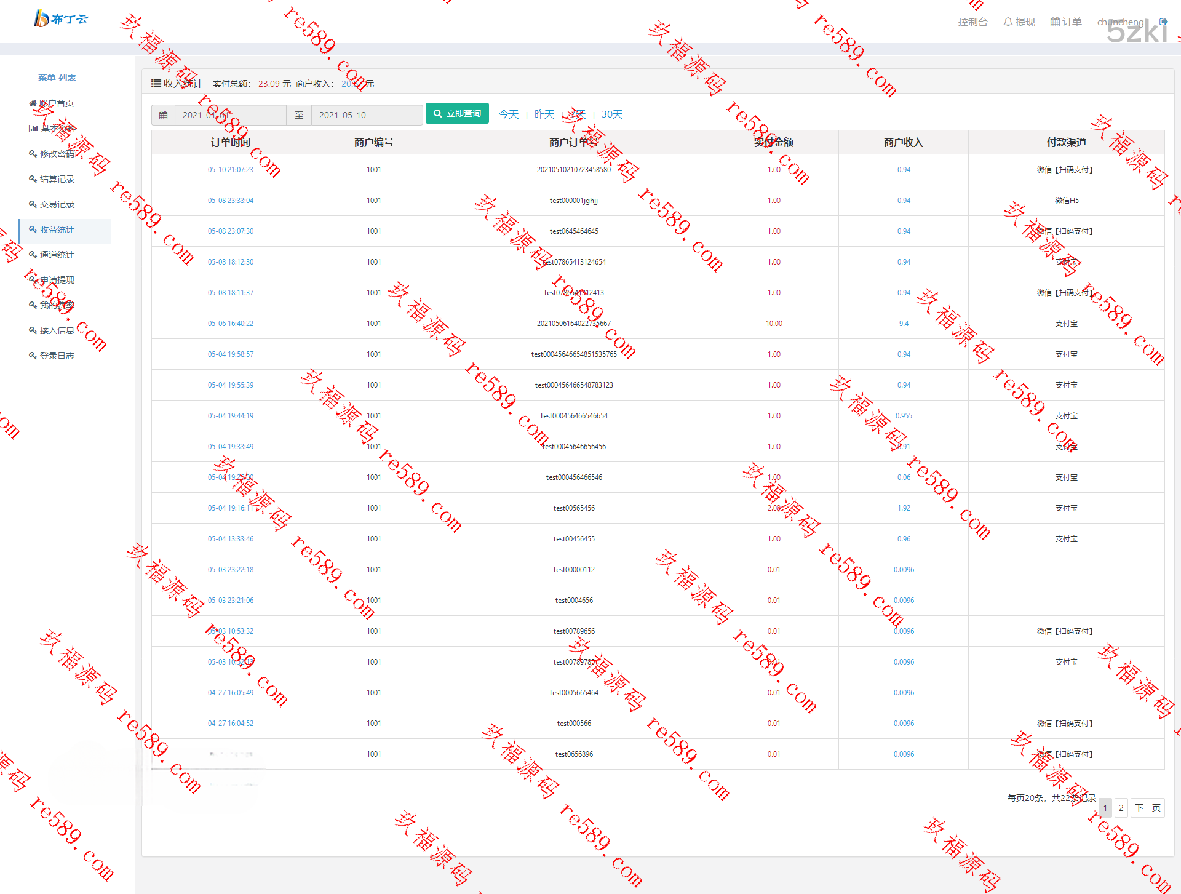Click the calendar icon before start date
The height and width of the screenshot is (894, 1181).
[163, 115]
